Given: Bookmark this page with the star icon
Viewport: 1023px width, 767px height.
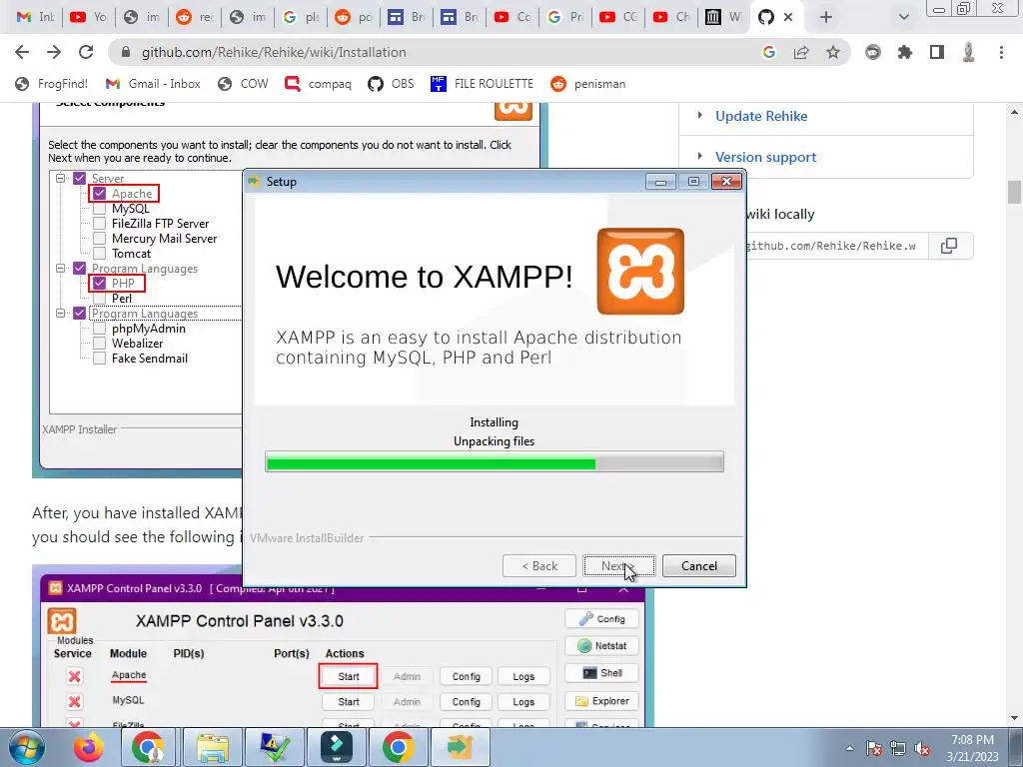Looking at the screenshot, I should (832, 52).
